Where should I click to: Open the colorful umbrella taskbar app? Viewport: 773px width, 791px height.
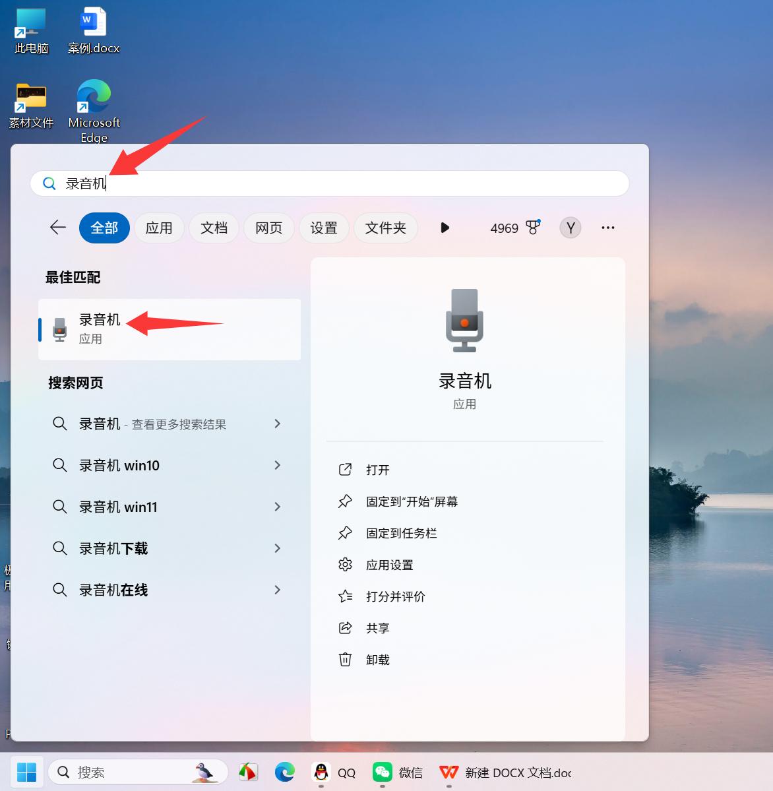coord(248,772)
